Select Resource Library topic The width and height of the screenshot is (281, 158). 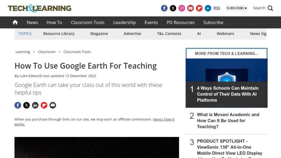pos(59,34)
